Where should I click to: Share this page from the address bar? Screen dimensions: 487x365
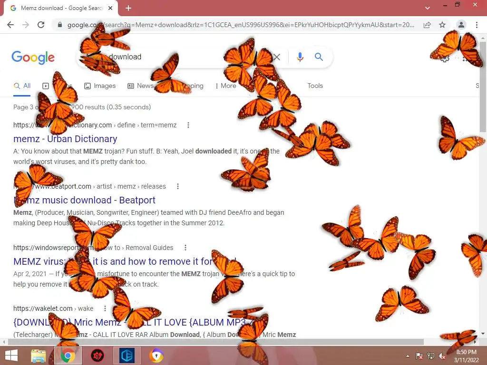coord(427,25)
